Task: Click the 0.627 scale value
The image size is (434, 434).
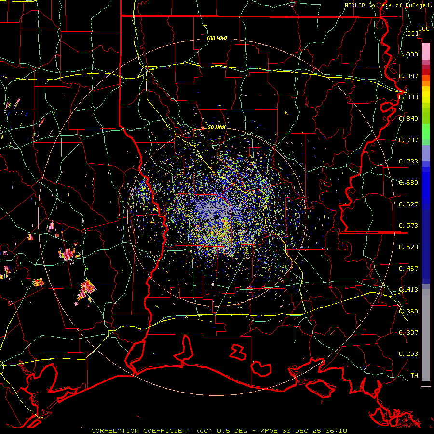Action: coord(408,204)
